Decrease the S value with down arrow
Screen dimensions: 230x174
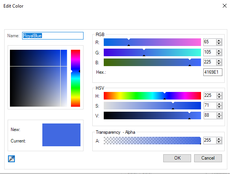point(219,107)
